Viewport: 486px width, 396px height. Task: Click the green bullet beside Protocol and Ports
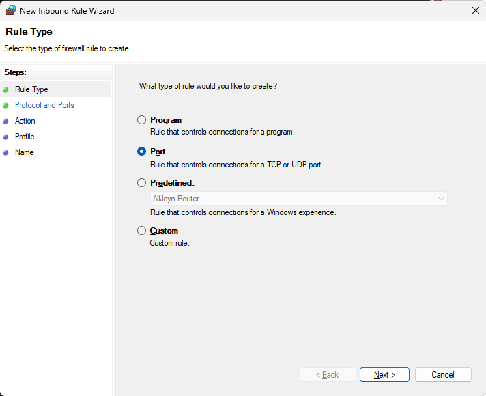coord(6,105)
